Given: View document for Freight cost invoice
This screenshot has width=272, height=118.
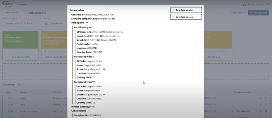Looking at the screenshot, I should click(241, 111).
